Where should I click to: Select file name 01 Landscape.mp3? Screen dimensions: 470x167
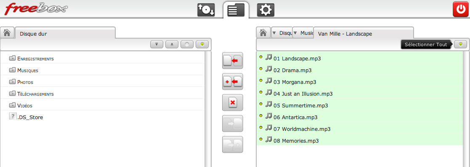297,59
